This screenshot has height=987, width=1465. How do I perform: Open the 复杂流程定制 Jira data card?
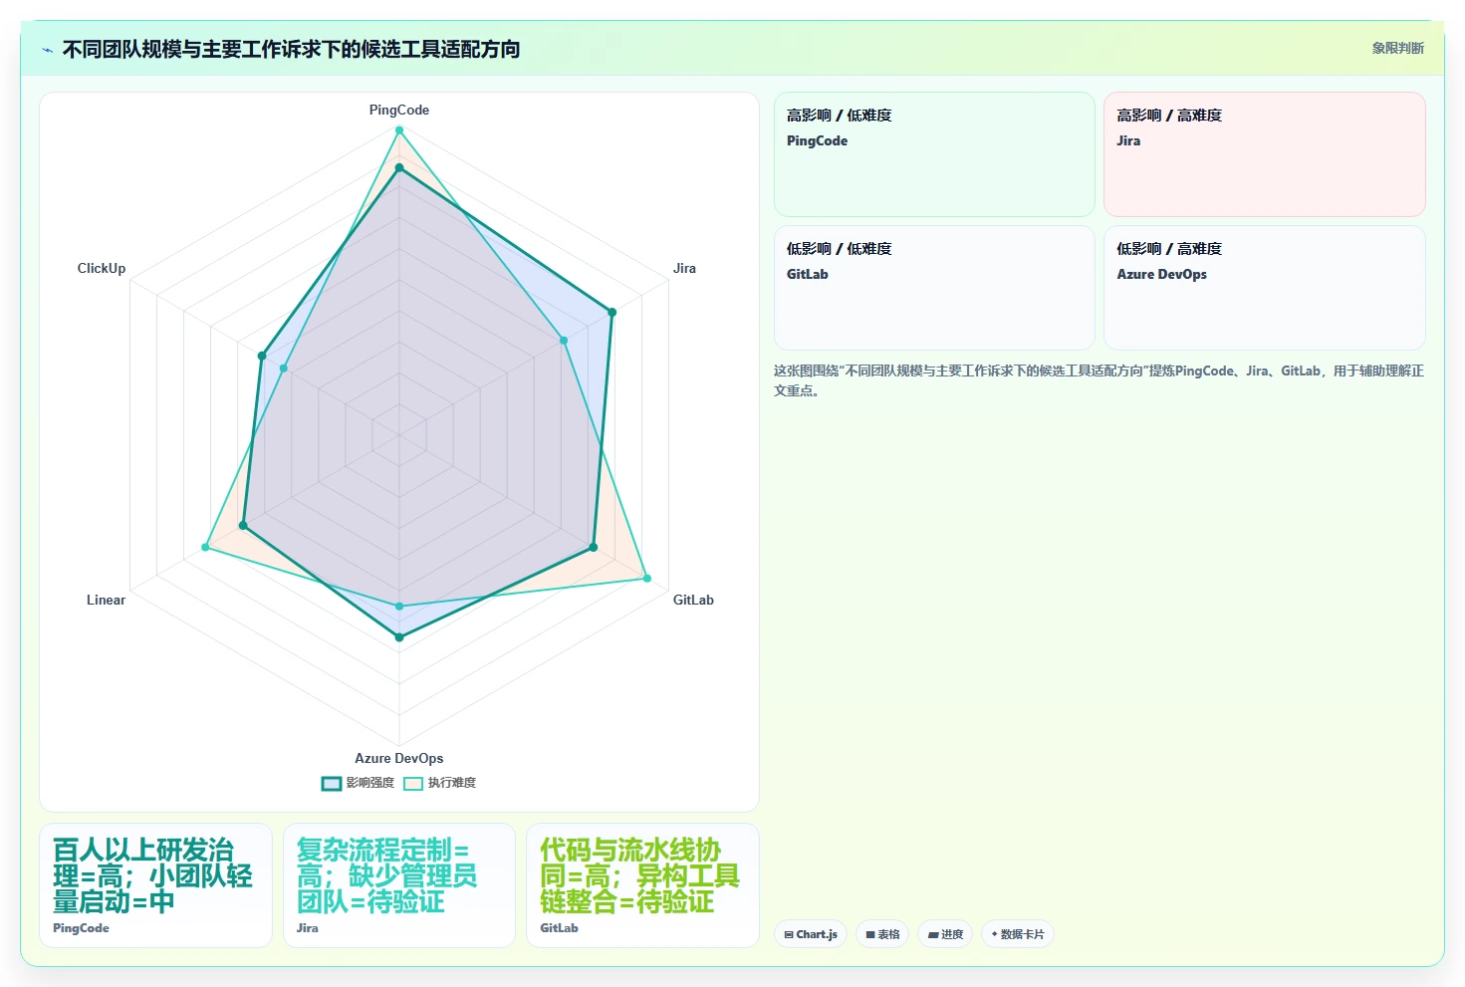399,885
